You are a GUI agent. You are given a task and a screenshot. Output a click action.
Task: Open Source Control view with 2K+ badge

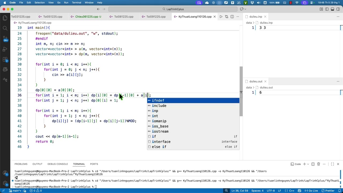[x=5, y=39]
